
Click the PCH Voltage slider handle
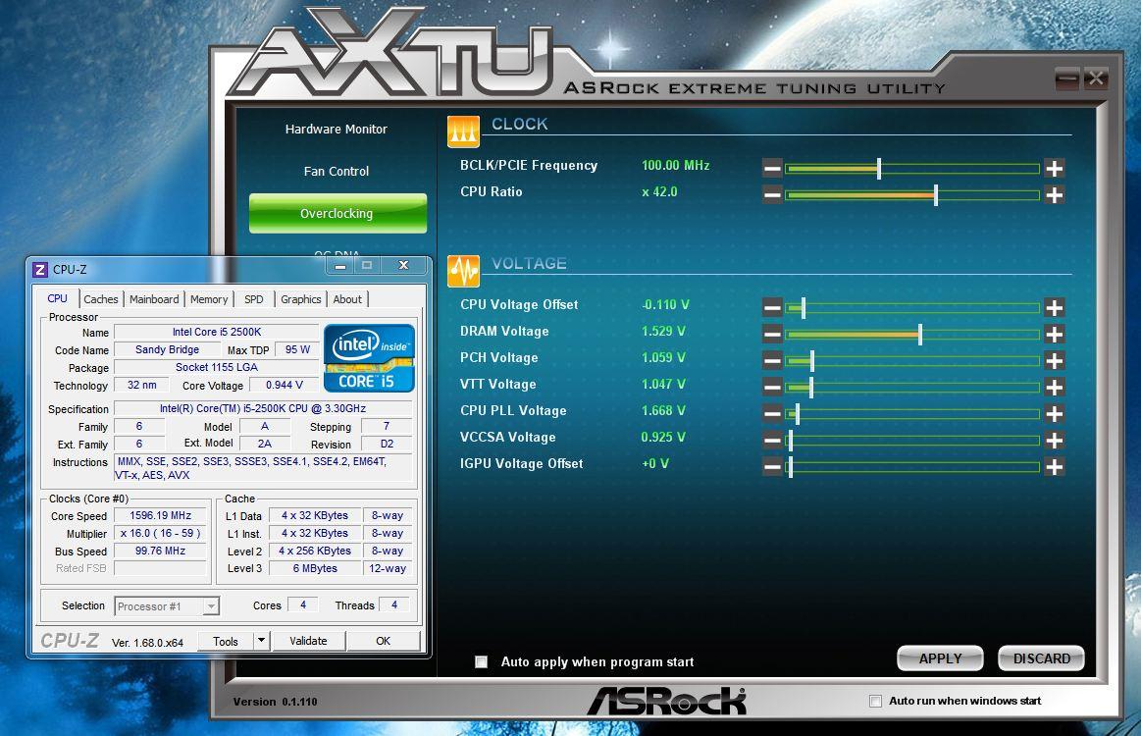click(812, 361)
